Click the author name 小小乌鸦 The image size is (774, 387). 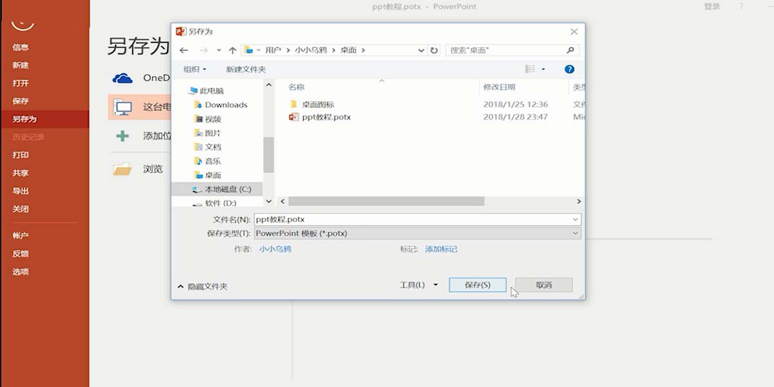275,248
